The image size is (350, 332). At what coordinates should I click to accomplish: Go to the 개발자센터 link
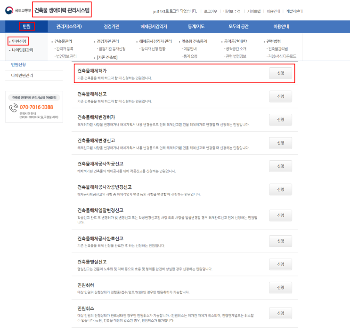[x=294, y=11]
